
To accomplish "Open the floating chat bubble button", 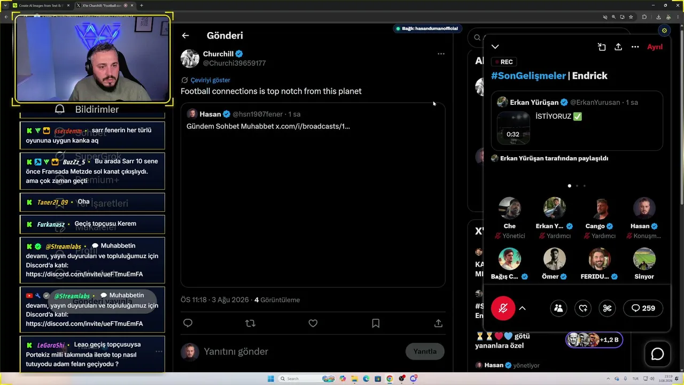I will [x=657, y=354].
